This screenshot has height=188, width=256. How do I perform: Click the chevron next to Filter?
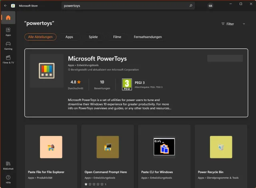[244, 24]
